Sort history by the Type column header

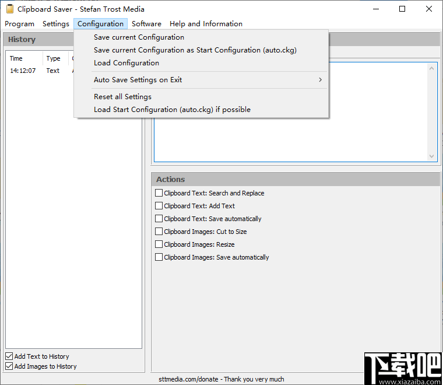coord(55,58)
